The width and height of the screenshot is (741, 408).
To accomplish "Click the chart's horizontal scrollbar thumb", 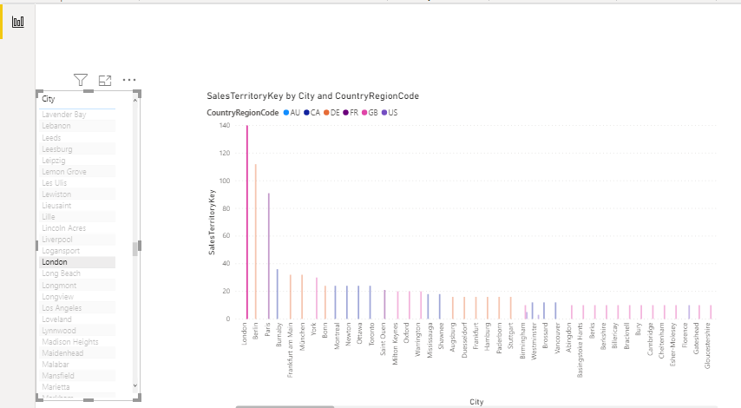I will pos(285,406).
